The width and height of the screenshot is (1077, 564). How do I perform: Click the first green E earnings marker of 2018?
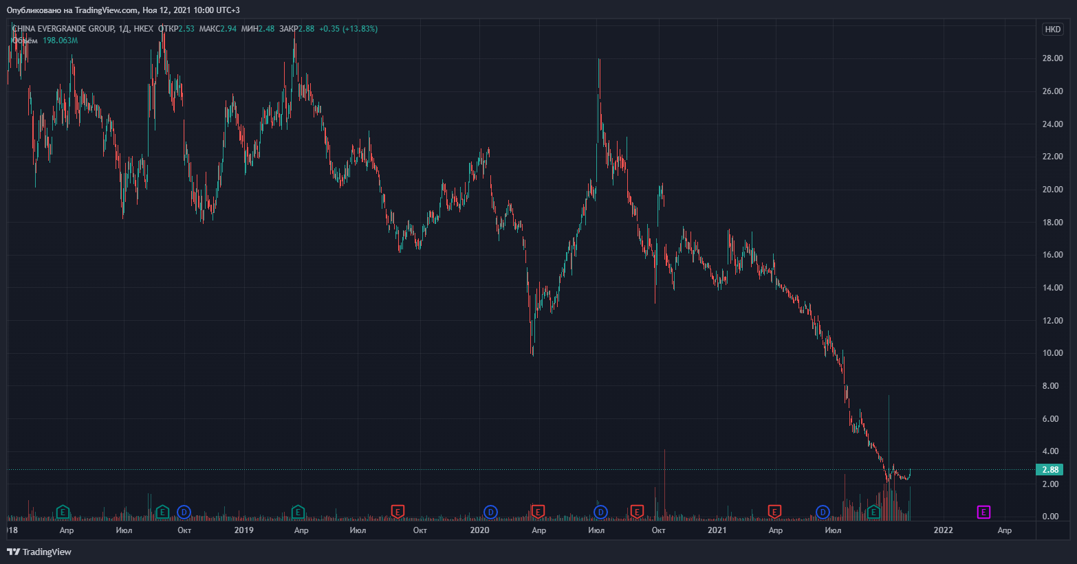[63, 512]
